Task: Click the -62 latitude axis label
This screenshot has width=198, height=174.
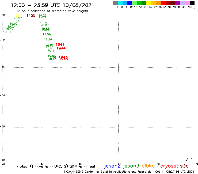Action: (x=2, y=40)
